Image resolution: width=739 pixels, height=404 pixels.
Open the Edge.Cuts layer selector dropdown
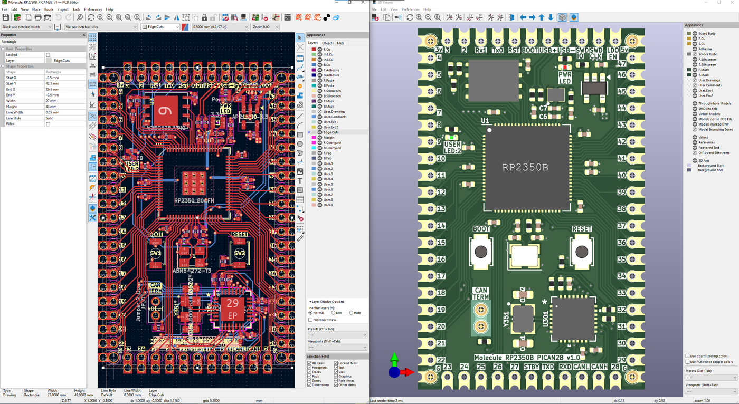pos(161,27)
